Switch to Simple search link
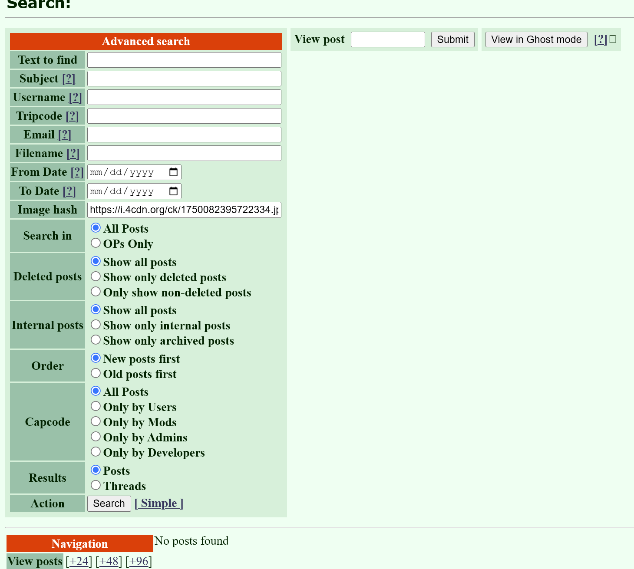 coord(159,503)
